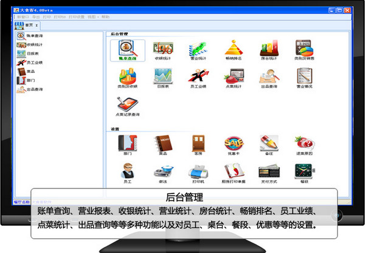365x253 pixels.
Task: Open the 点菜记录查询 icon
Action: pos(127,105)
